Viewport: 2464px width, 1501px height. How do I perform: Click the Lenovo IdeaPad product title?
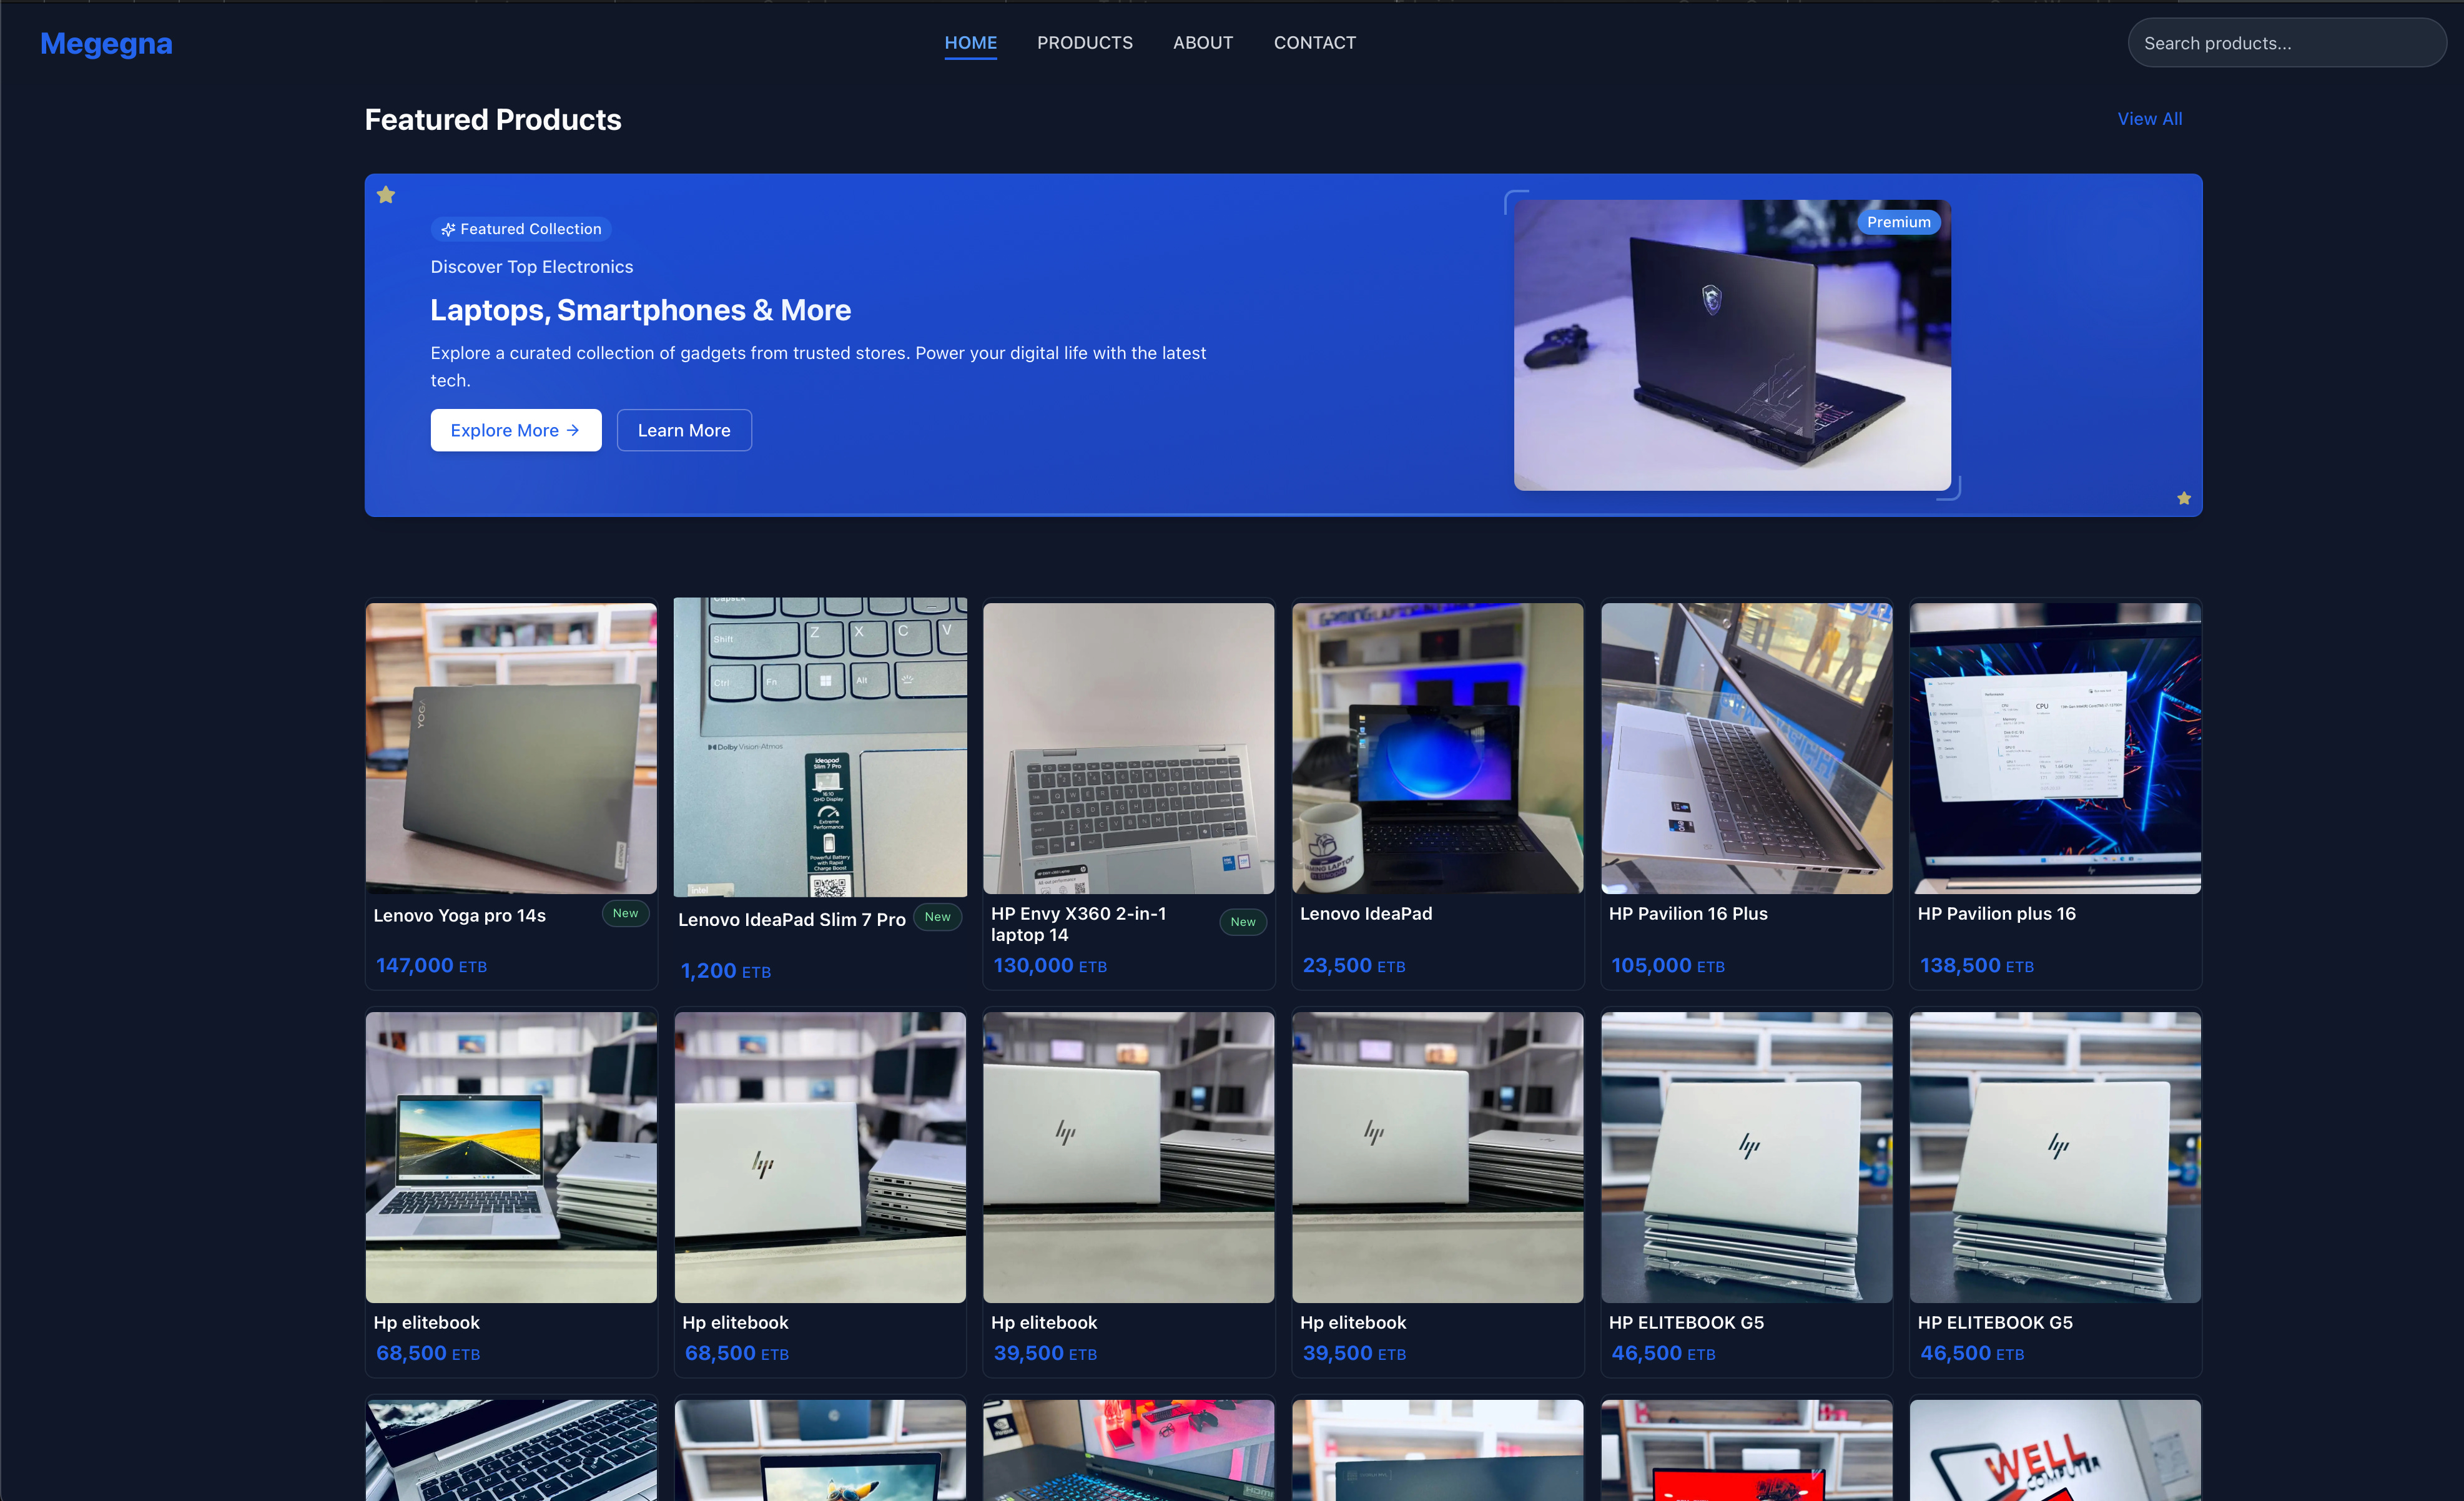[1366, 914]
